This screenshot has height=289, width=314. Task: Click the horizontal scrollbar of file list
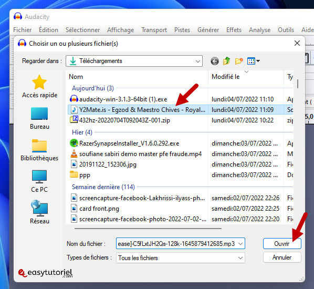pos(148,228)
